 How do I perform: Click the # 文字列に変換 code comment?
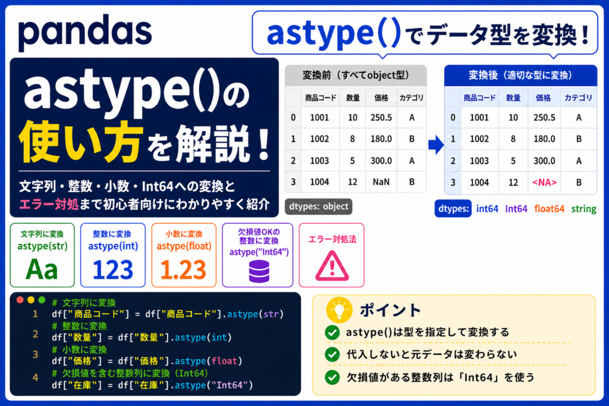[x=84, y=303]
